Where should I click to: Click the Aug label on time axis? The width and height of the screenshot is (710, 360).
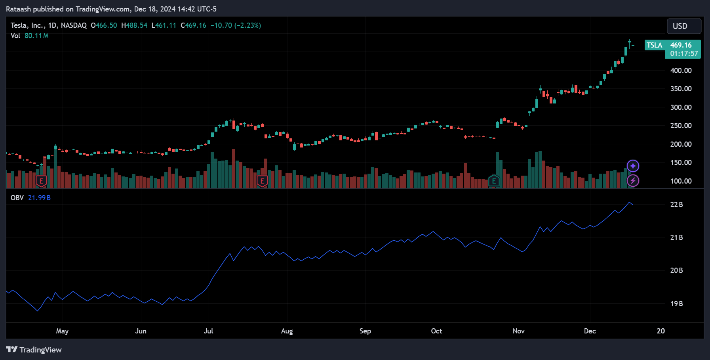coord(287,331)
